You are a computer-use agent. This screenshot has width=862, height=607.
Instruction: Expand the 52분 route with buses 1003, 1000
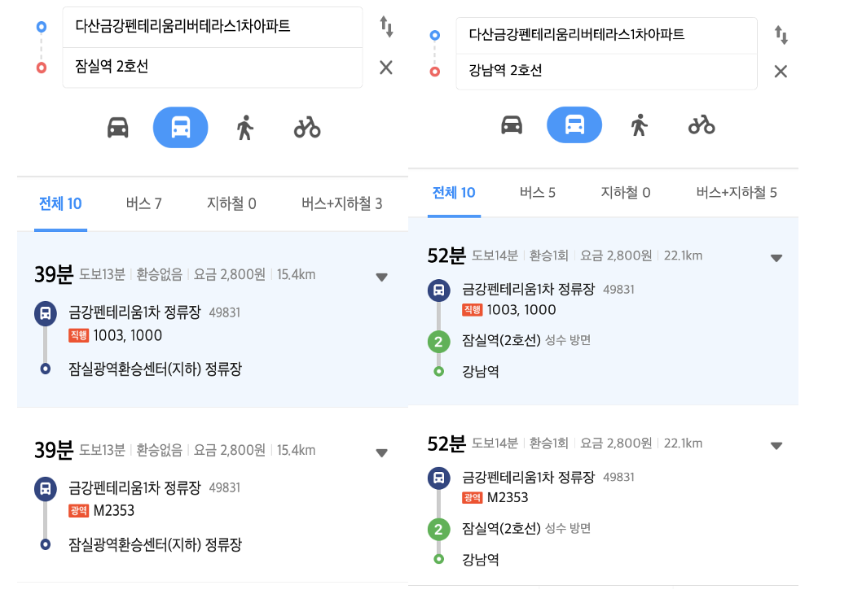pos(776,258)
